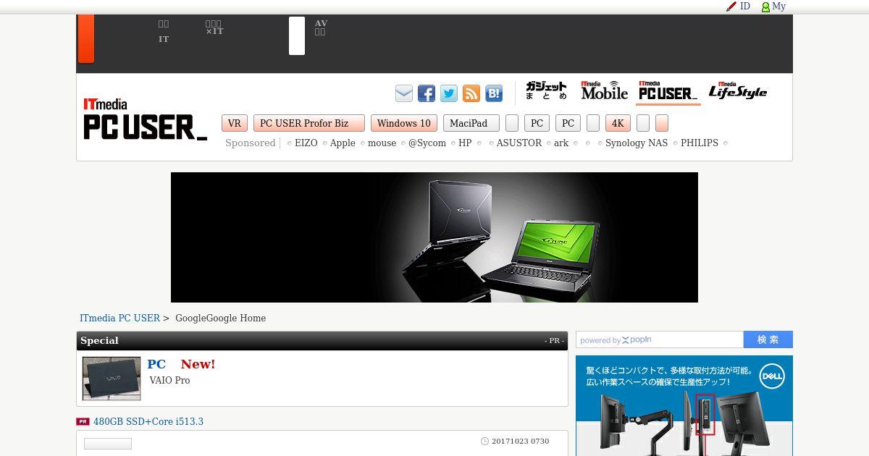Follow the HP sponsor link
This screenshot has width=869, height=456.
(465, 143)
